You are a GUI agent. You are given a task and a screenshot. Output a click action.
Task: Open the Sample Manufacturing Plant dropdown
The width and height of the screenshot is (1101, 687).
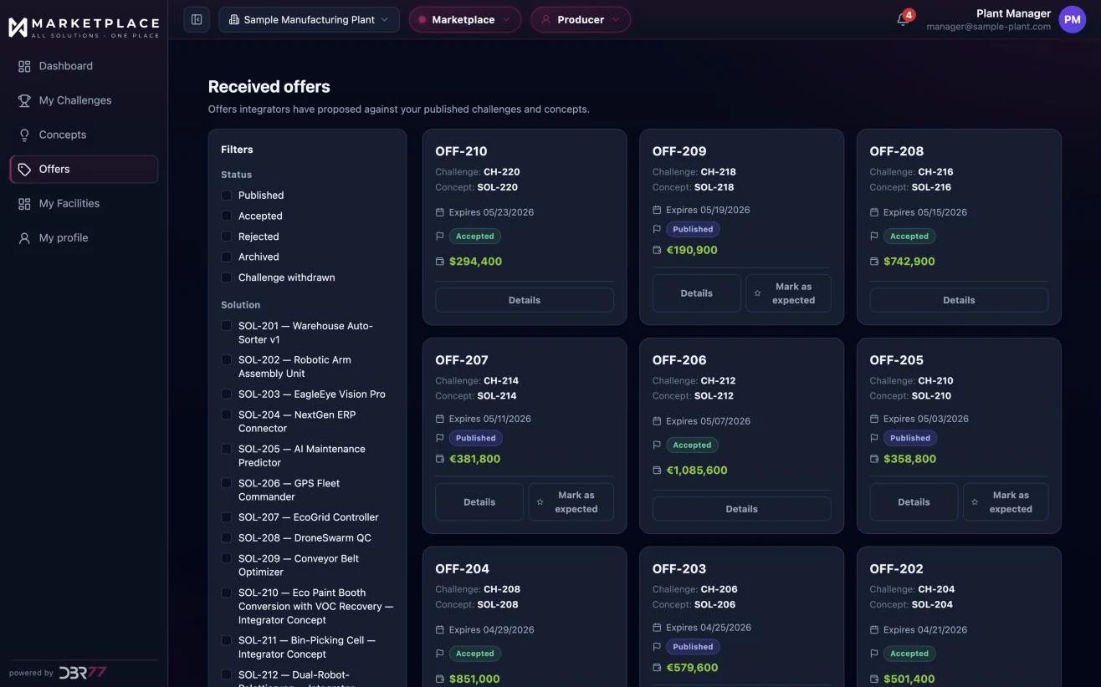309,19
